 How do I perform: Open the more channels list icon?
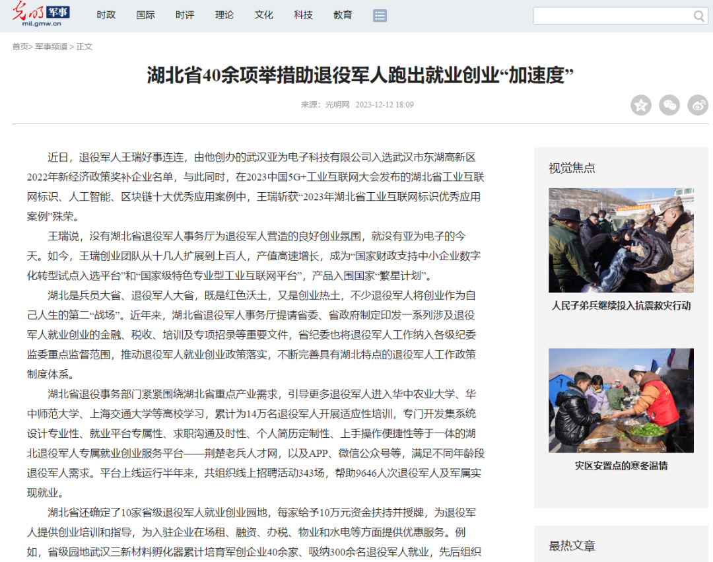pos(380,16)
